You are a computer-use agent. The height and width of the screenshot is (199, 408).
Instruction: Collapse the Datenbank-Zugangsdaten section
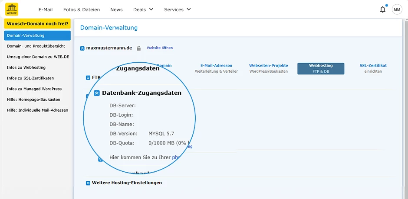coord(97,93)
